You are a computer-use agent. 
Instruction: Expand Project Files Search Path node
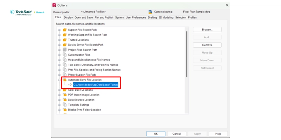pos(59,50)
